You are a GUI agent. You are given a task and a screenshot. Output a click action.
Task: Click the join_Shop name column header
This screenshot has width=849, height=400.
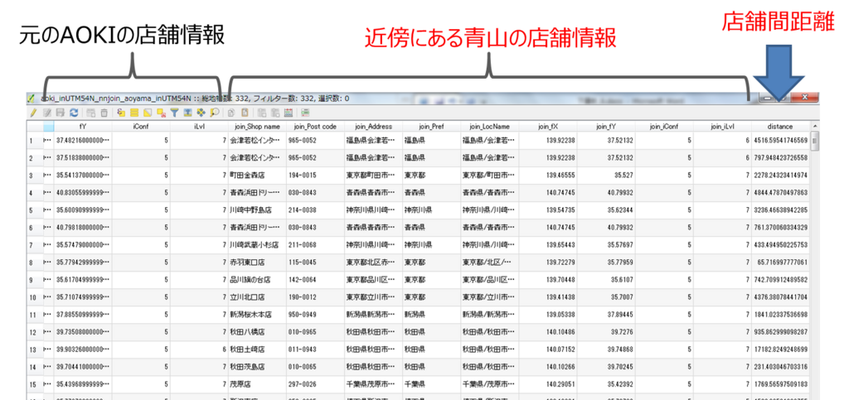pos(257,127)
